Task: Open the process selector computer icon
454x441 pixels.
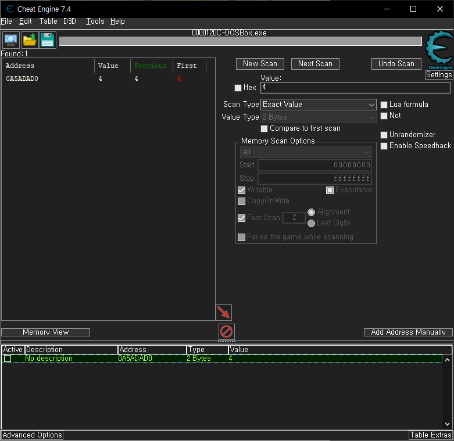Action: click(x=11, y=40)
